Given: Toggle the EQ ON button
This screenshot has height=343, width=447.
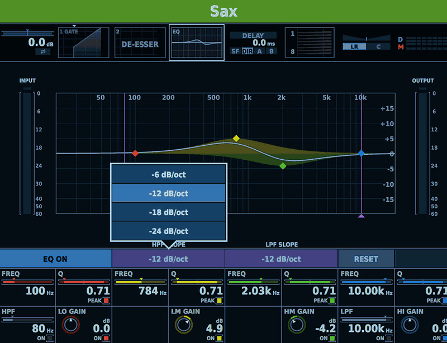Looking at the screenshot, I should click(x=56, y=259).
